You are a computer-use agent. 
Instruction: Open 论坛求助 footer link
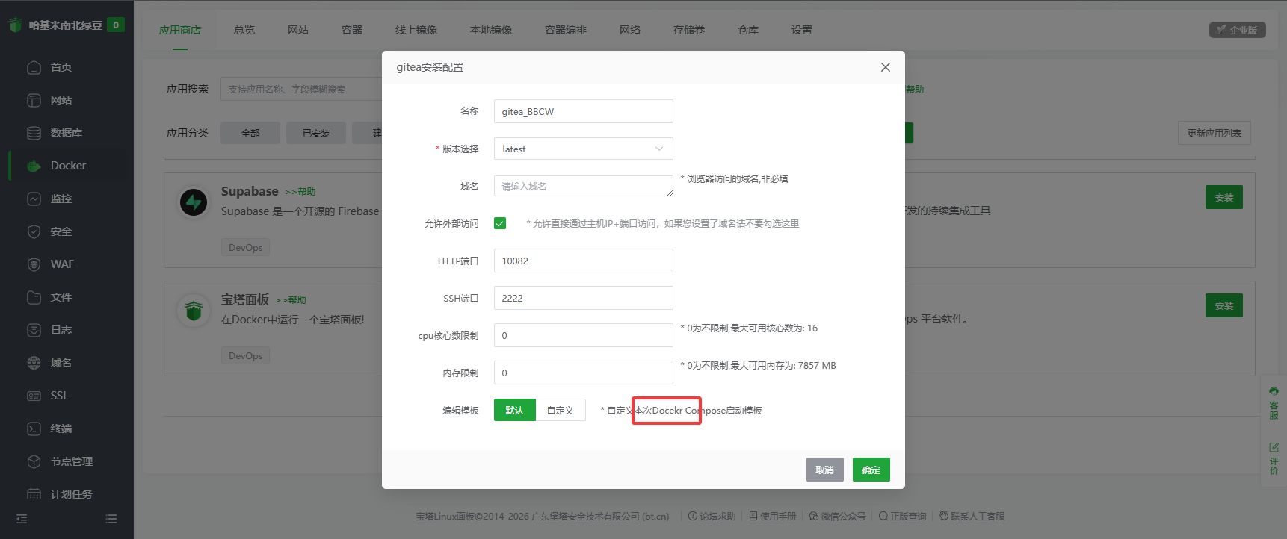coord(712,516)
